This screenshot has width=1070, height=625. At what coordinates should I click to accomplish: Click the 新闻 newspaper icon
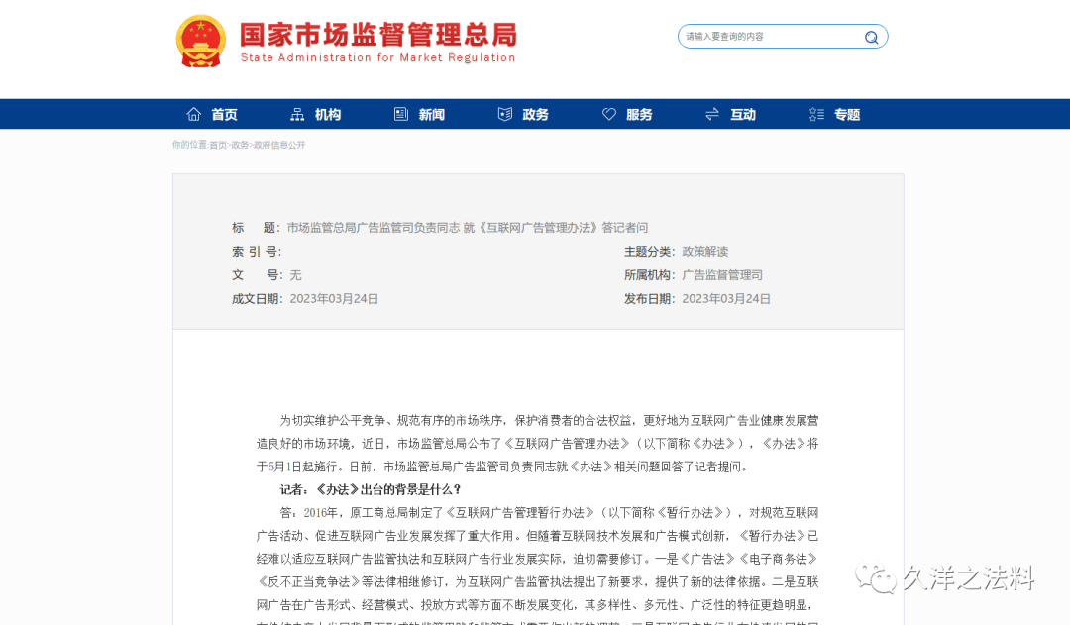coord(399,113)
